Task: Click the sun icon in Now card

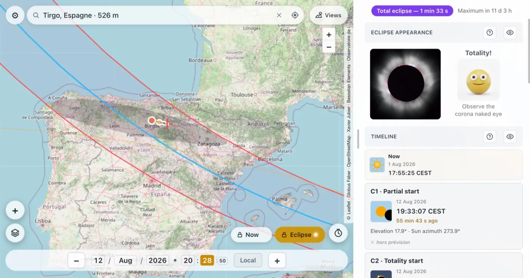Action: coord(377,165)
